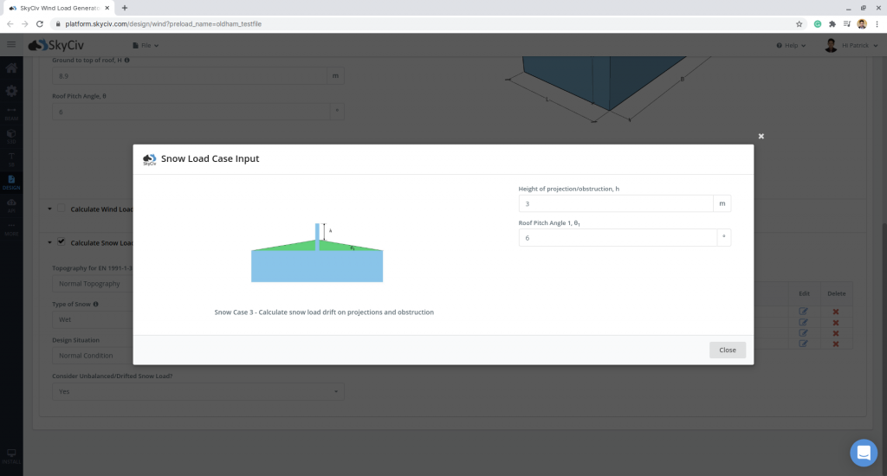Go to Home via sidebar house icon
Image resolution: width=887 pixels, height=476 pixels.
point(11,68)
